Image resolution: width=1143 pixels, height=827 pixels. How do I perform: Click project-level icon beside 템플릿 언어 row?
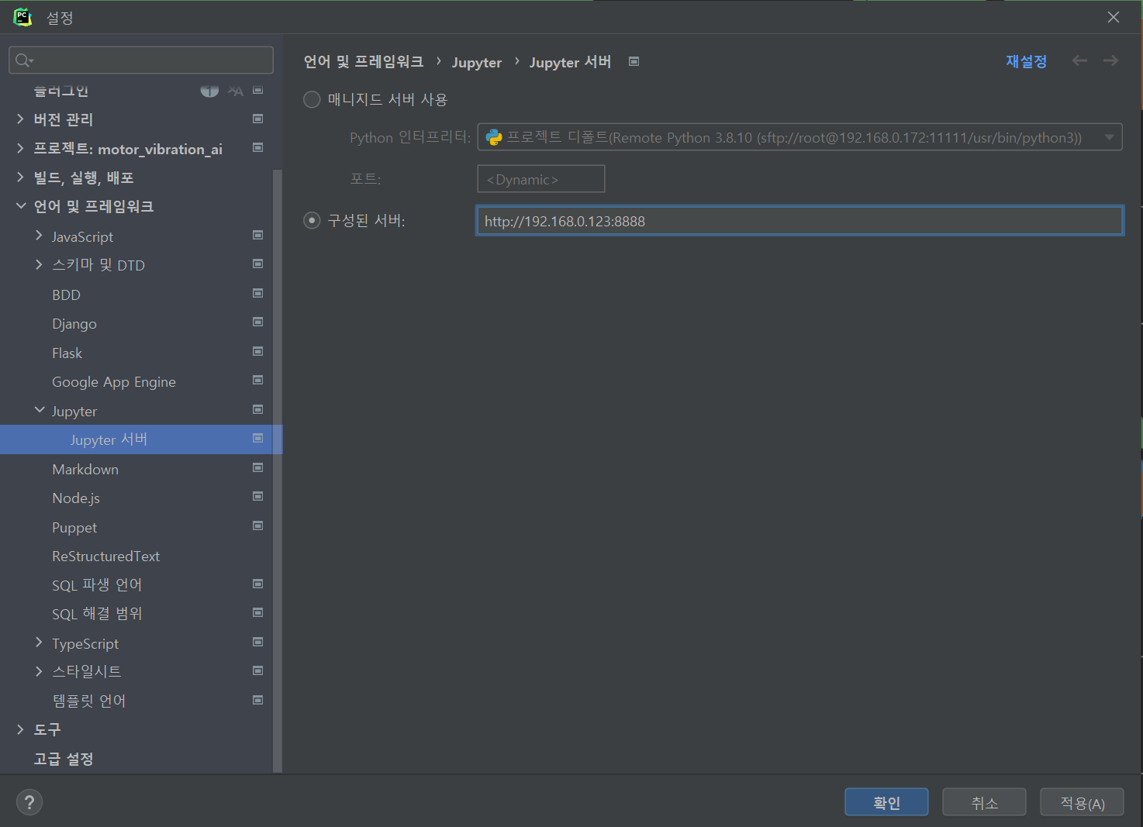coord(258,700)
